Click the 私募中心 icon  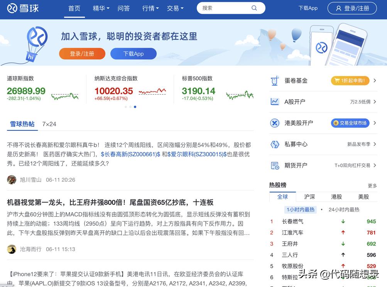click(275, 144)
